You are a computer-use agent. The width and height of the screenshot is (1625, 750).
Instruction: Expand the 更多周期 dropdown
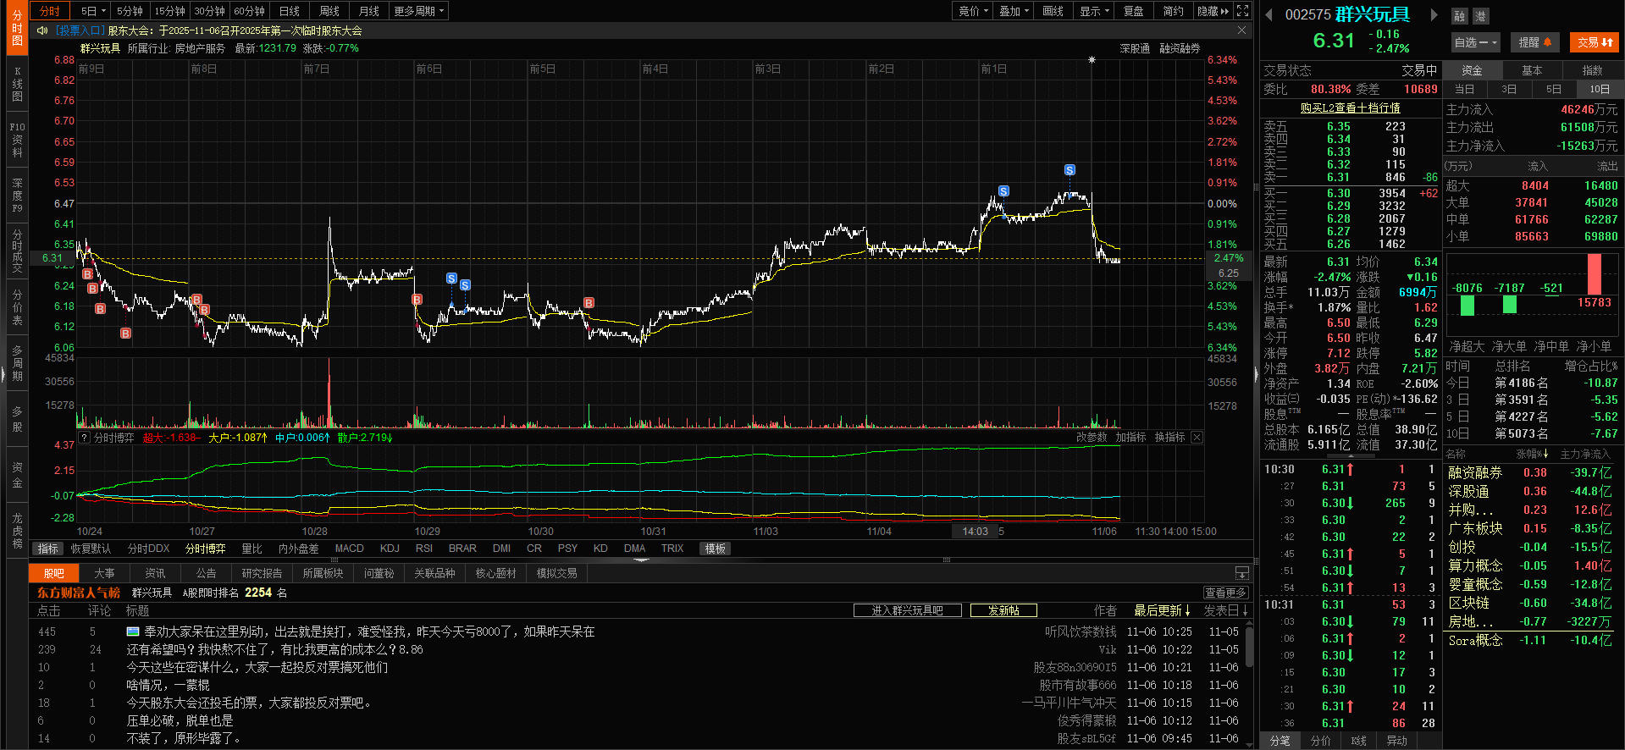[417, 11]
